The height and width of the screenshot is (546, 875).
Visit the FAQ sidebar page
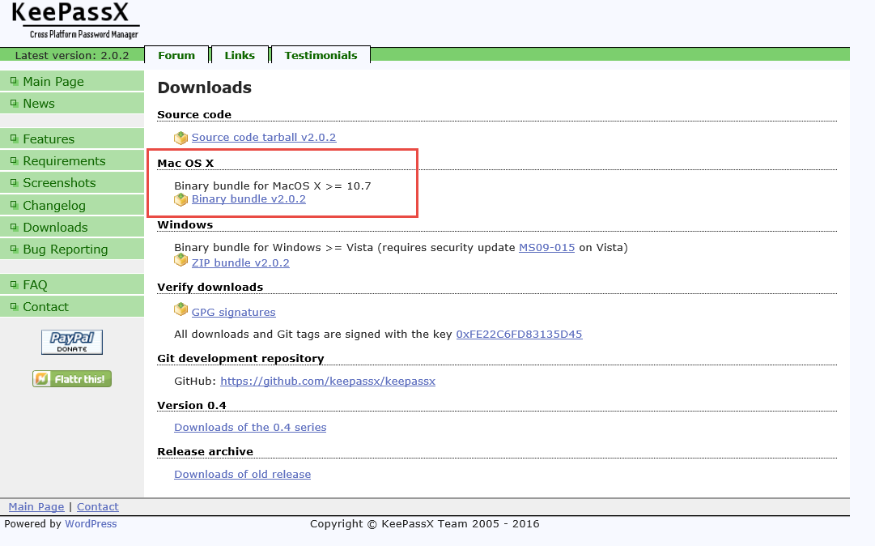(x=35, y=285)
